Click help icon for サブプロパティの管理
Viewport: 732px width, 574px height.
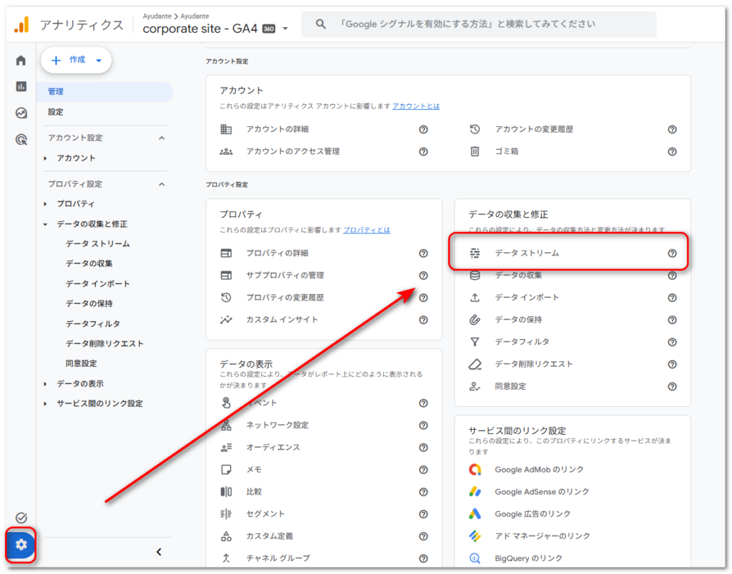point(423,276)
